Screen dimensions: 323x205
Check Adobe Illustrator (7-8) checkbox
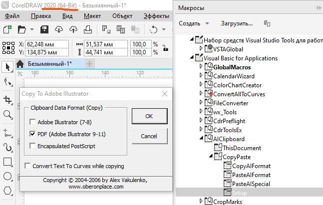(32, 122)
